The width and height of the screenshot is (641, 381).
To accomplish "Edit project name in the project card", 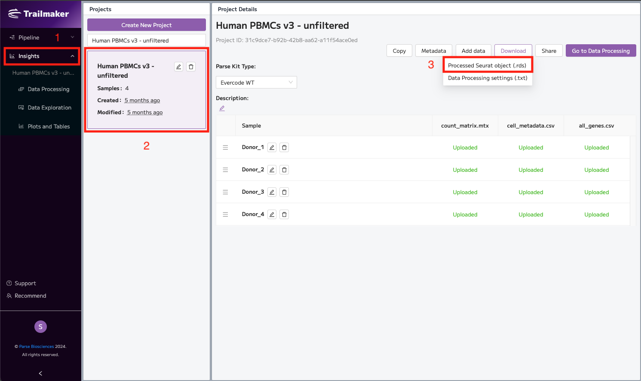I will pyautogui.click(x=179, y=67).
